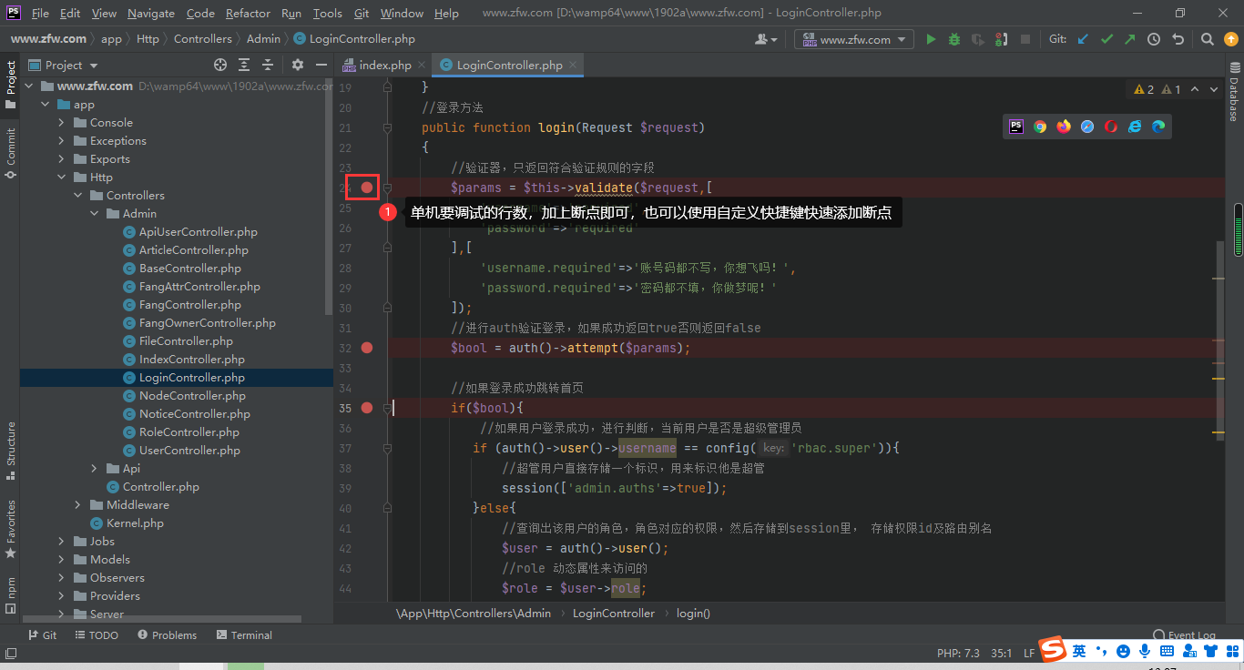Expand the Middleware folder

point(77,504)
